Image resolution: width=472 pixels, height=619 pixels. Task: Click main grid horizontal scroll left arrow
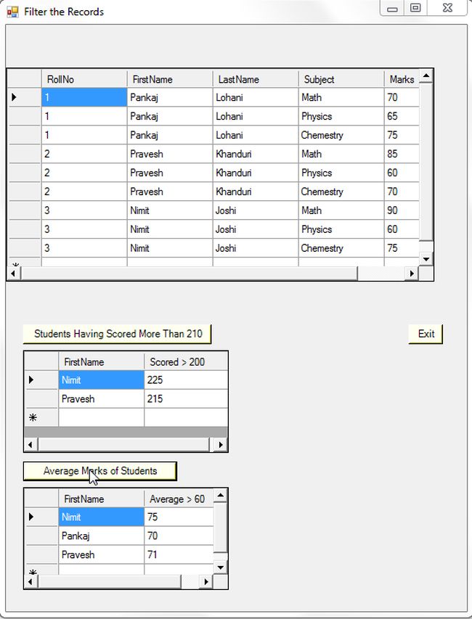[x=13, y=274]
